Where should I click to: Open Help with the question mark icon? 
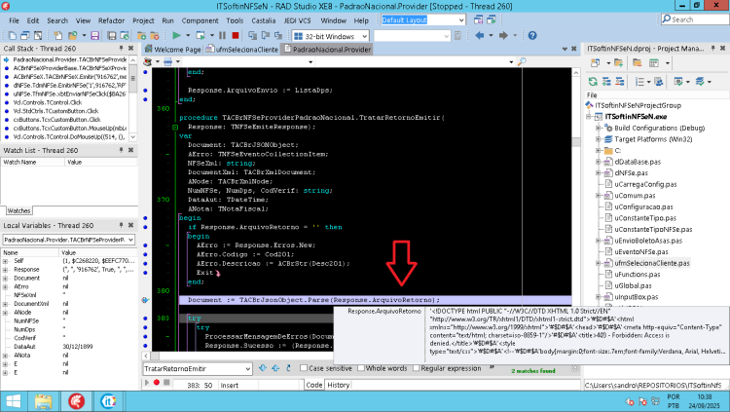pos(532,35)
